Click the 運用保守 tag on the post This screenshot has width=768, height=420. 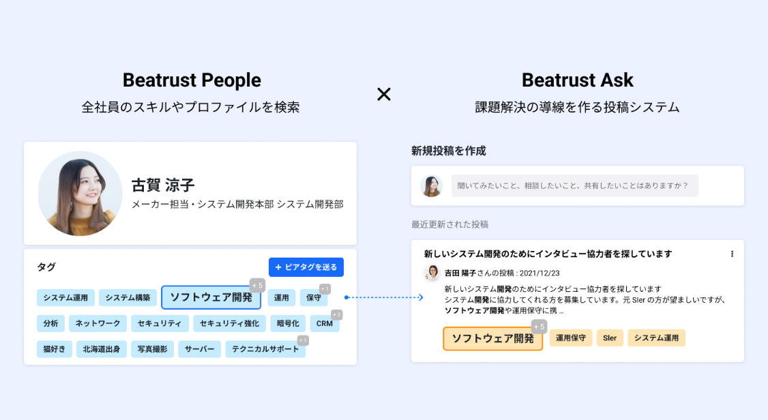click(571, 338)
